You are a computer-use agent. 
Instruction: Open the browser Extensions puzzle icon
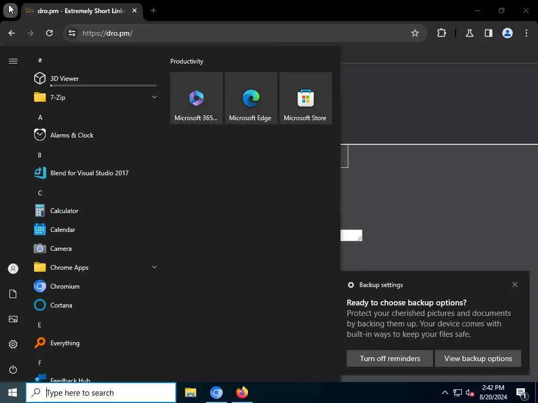tap(441, 33)
